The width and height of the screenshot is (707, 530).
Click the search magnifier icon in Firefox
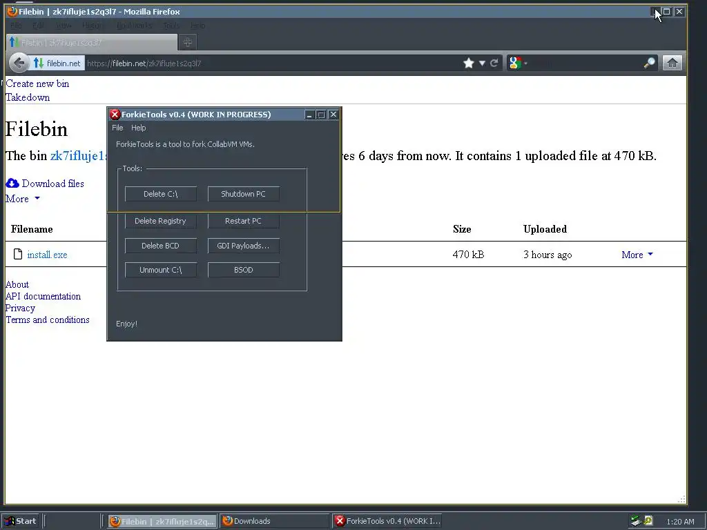pos(649,63)
